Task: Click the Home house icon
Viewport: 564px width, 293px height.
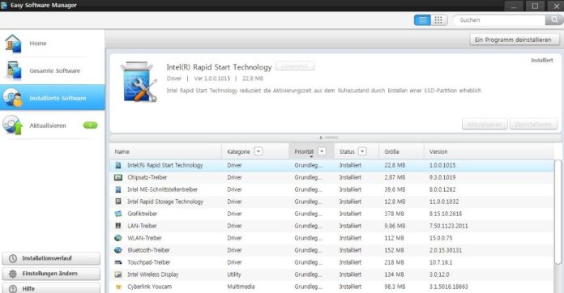Action: click(13, 44)
